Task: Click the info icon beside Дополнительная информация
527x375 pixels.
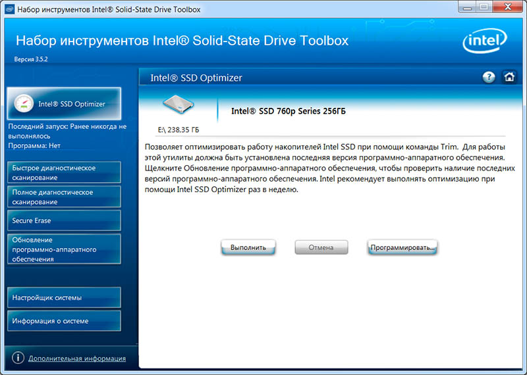Action: pos(18,358)
